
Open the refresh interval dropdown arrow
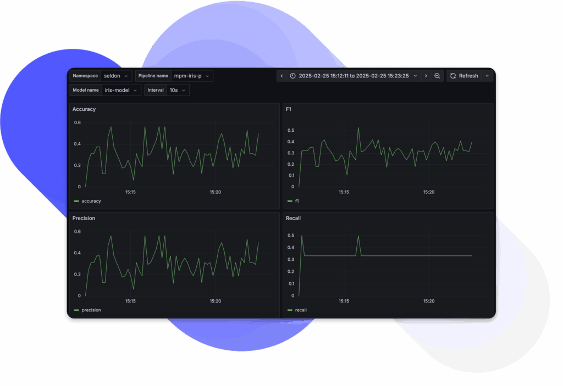pos(487,76)
